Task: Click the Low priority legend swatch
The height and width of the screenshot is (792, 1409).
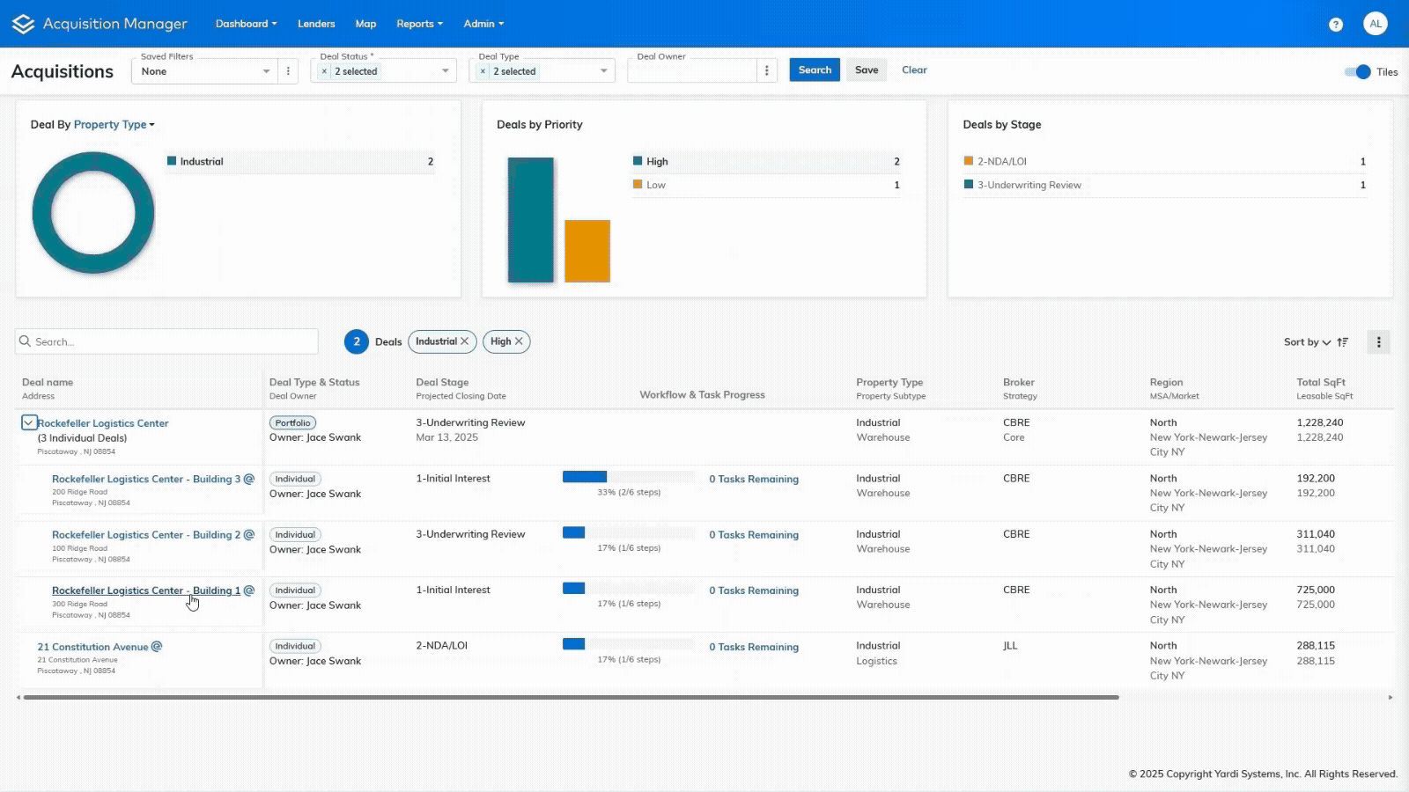Action: [x=638, y=185]
